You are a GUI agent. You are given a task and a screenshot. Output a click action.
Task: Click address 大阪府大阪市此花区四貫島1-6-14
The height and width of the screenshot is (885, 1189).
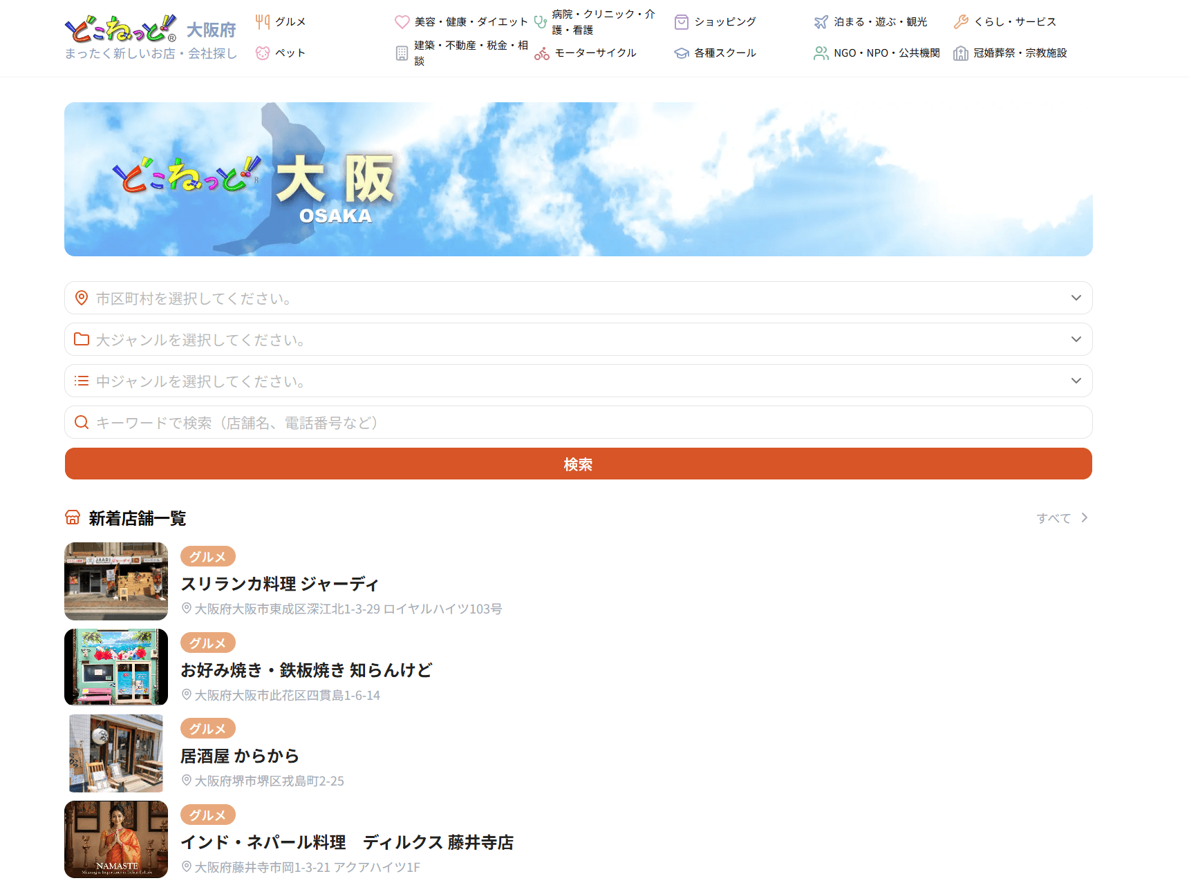pos(288,695)
